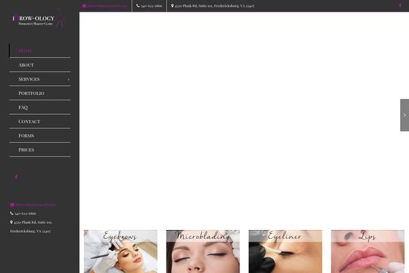Open the Portfolio page
This screenshot has height=273, width=409.
40,93
